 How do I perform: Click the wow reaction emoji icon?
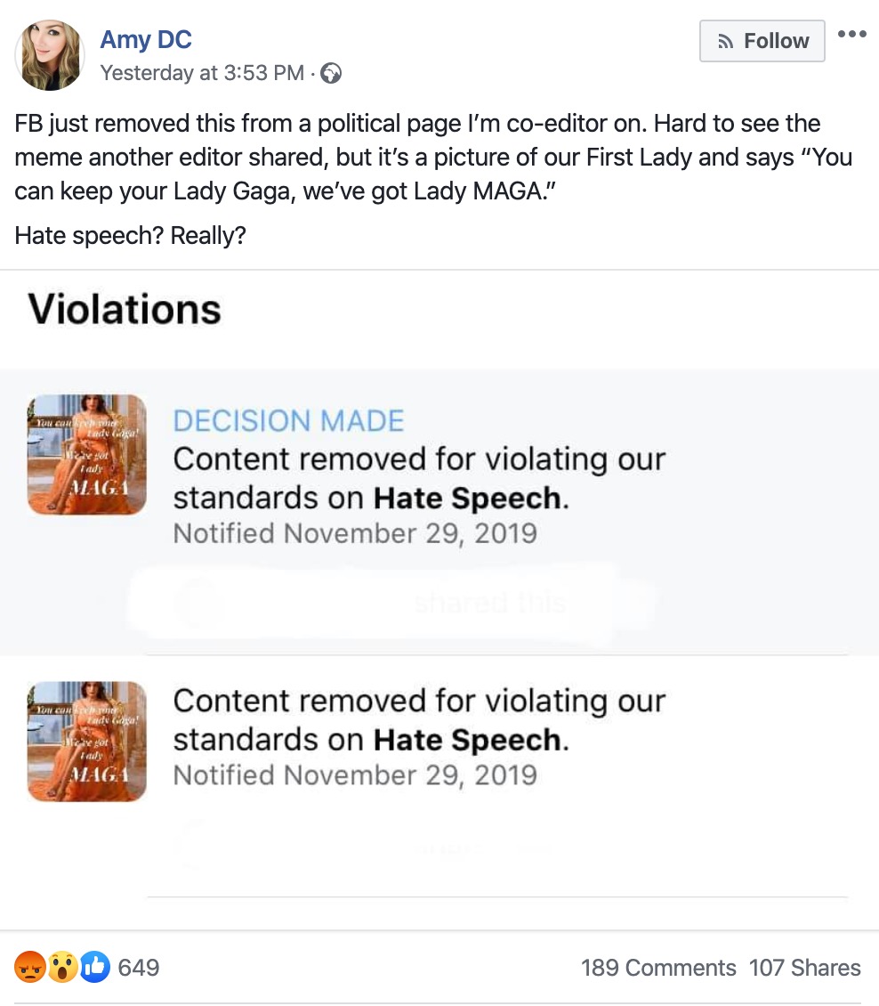coord(62,967)
